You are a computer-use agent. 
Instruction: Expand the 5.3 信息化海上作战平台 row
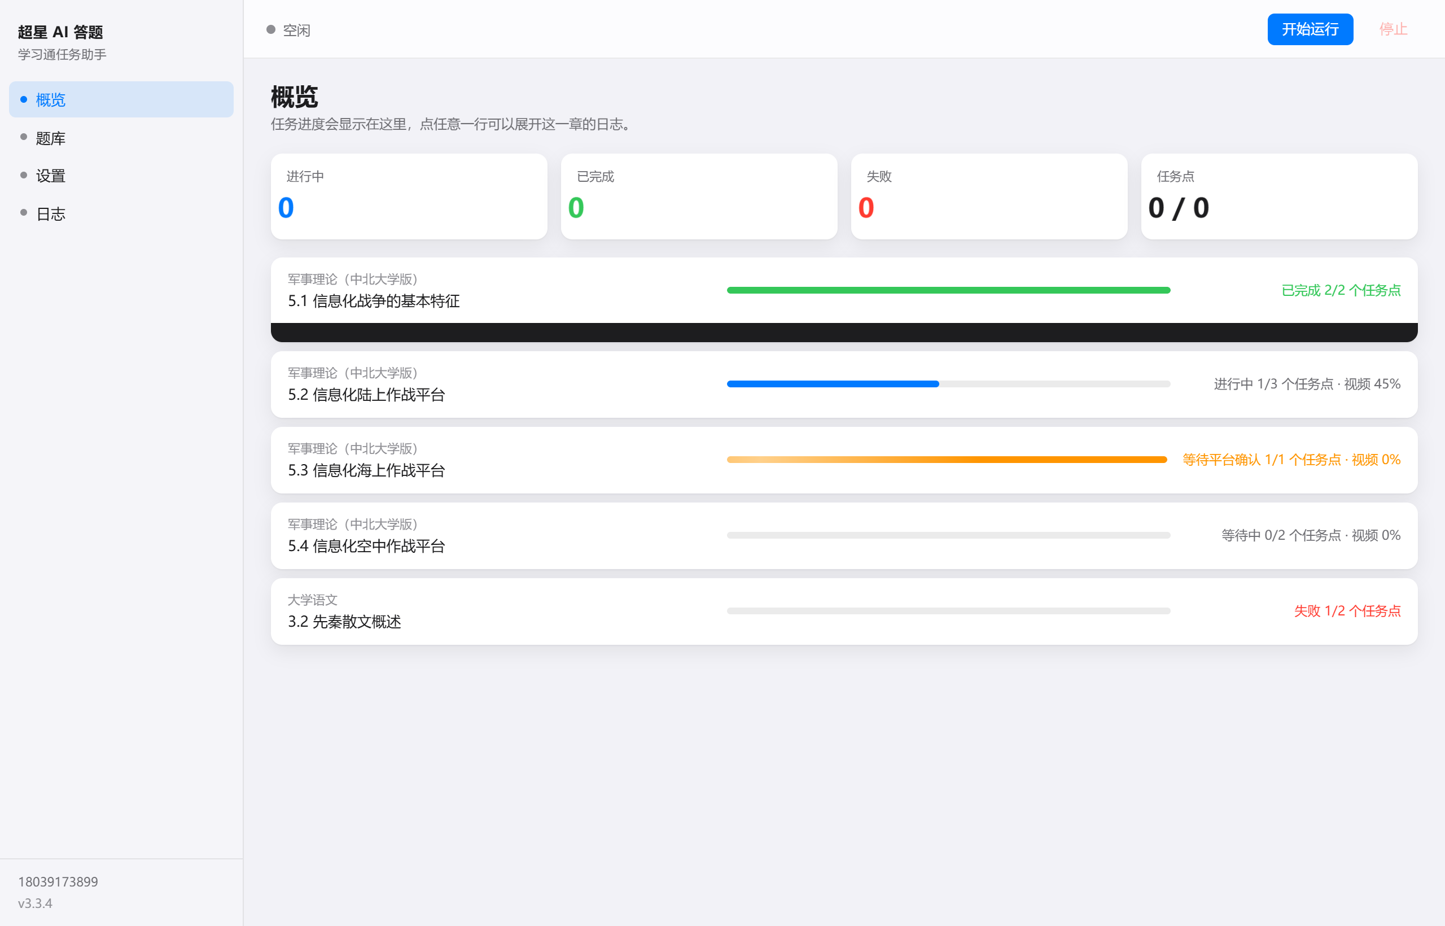[x=844, y=460]
